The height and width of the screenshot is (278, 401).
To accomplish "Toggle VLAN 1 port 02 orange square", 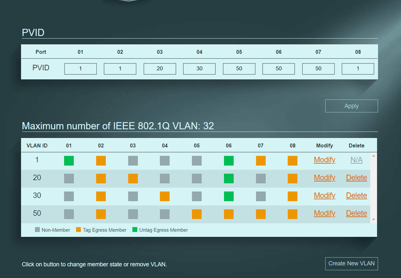I will [101, 161].
